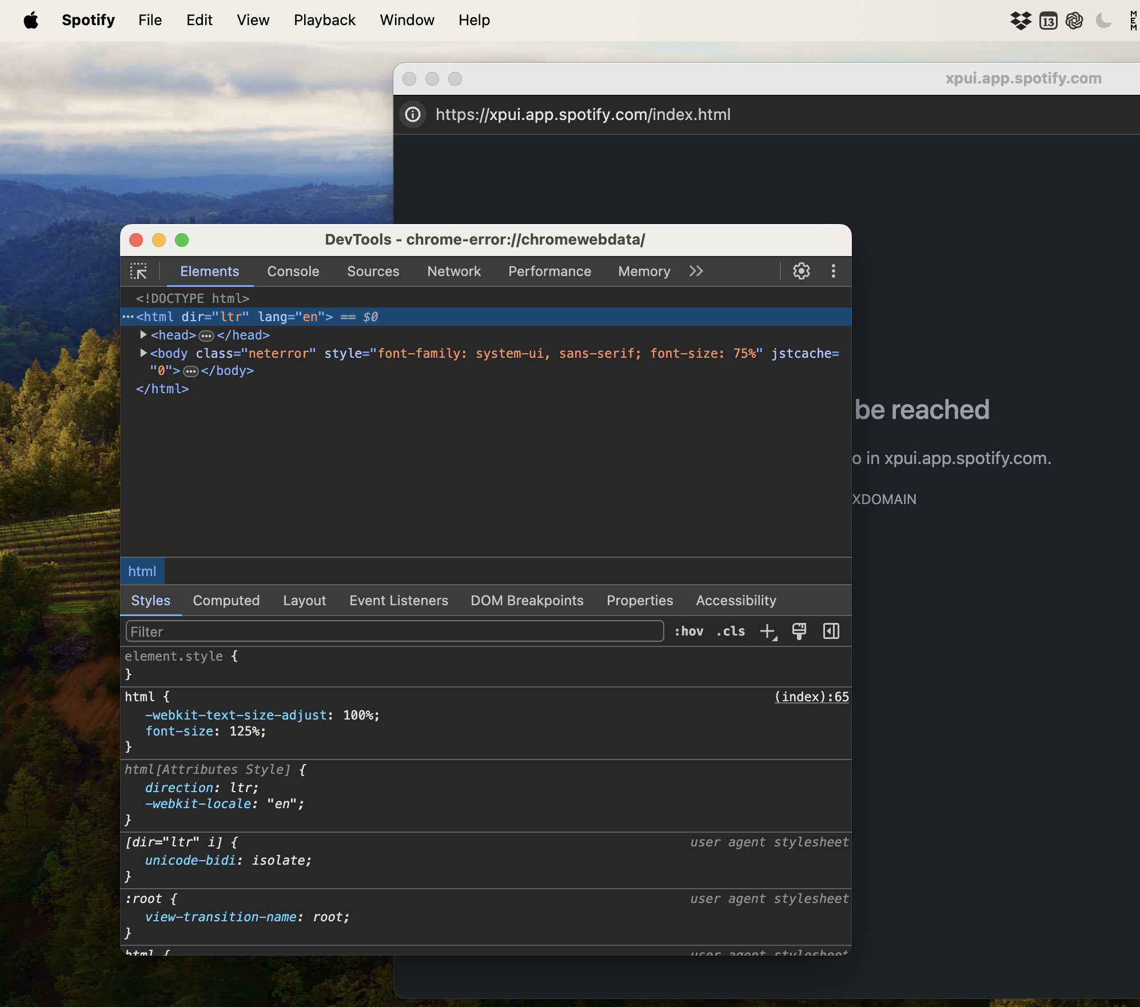Expand the body element node

[x=144, y=353]
